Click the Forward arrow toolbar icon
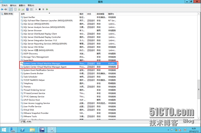The image size is (201, 133). [x=5, y=9]
